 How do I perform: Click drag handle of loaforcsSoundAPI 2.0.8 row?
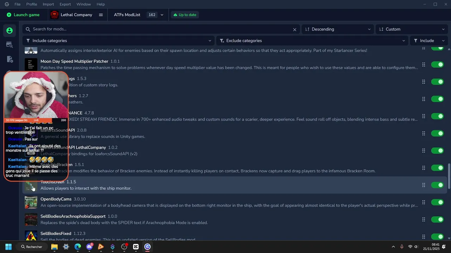pos(424,134)
